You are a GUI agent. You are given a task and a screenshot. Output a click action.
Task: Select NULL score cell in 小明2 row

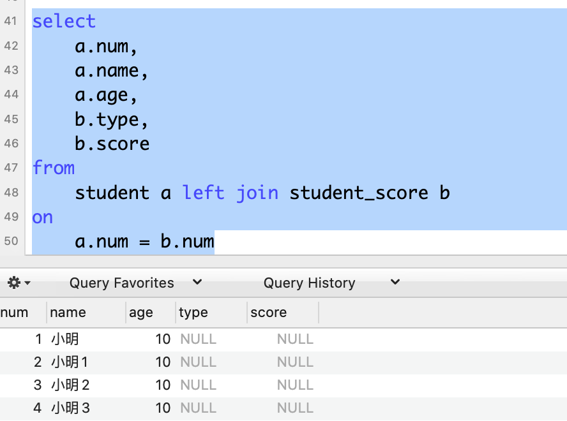point(295,385)
